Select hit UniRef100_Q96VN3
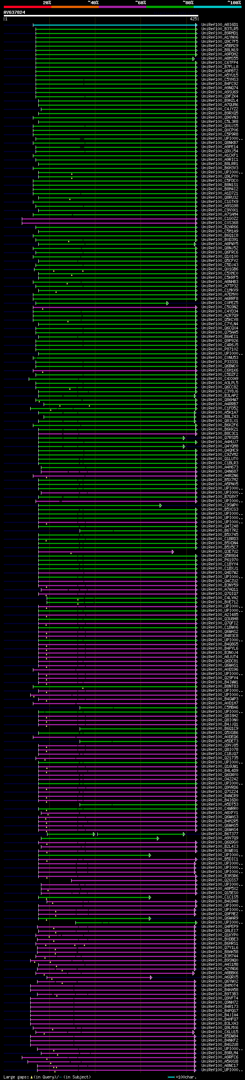The height and width of the screenshot is (1080, 245). (x=219, y=118)
